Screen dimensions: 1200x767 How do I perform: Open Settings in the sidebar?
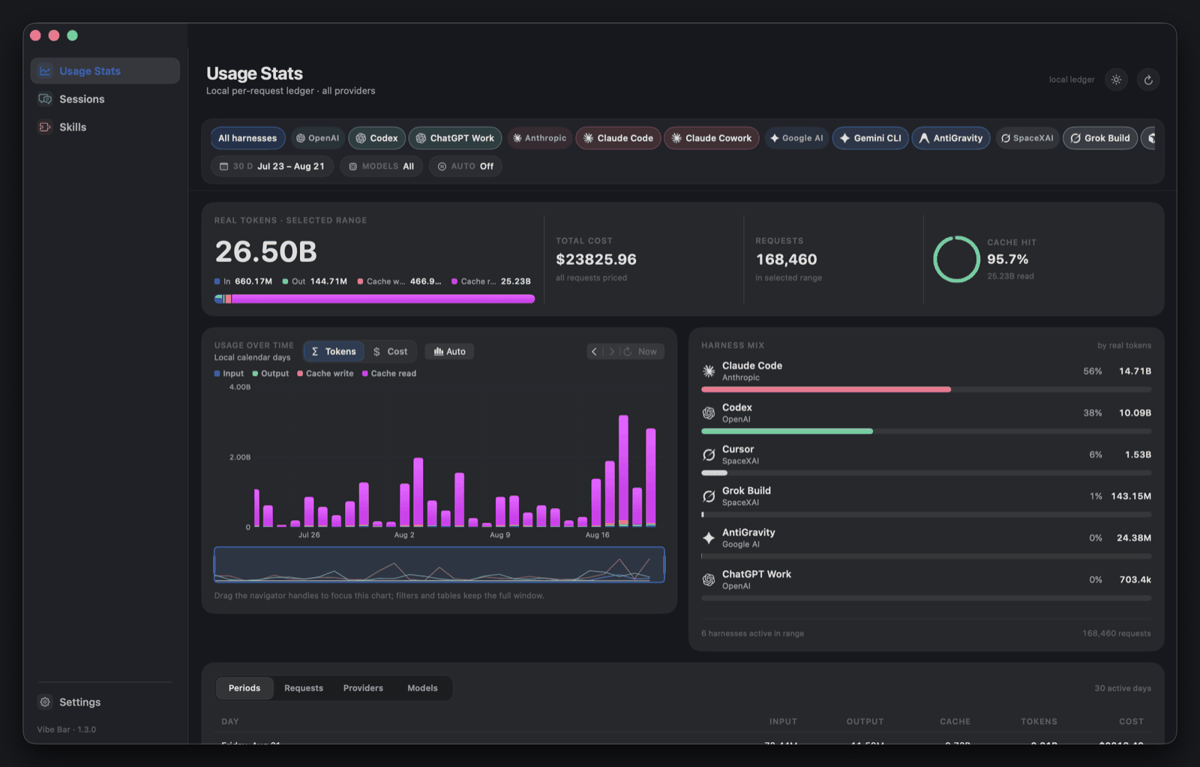click(105, 702)
